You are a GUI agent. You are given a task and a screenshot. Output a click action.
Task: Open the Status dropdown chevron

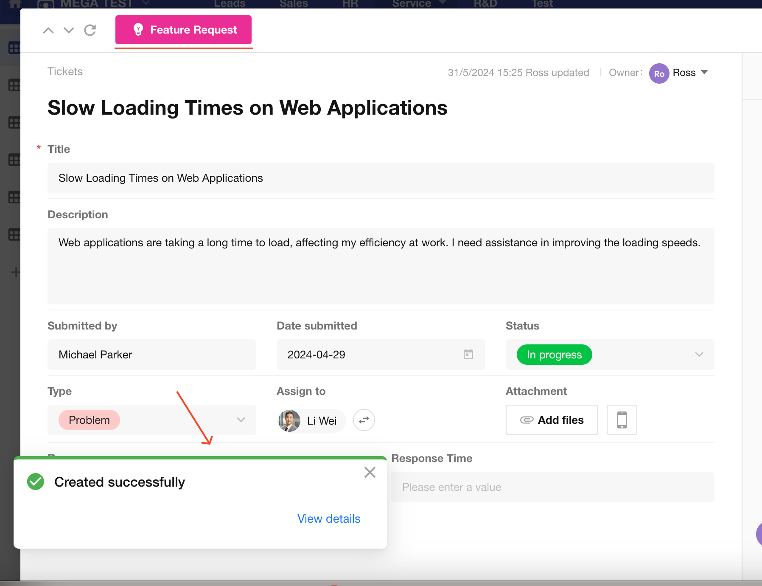[699, 354]
